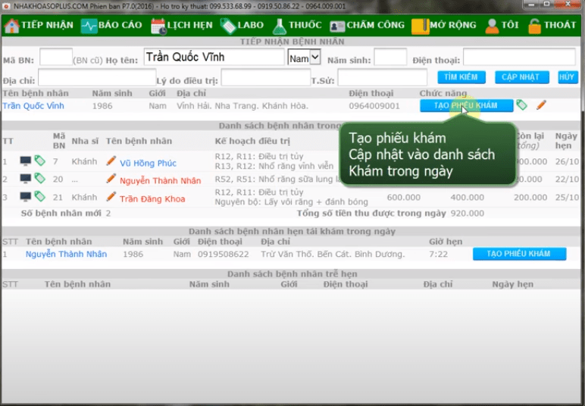Open the Lịch Hẹn appointment calendar
This screenshot has width=585, height=406.
182,25
